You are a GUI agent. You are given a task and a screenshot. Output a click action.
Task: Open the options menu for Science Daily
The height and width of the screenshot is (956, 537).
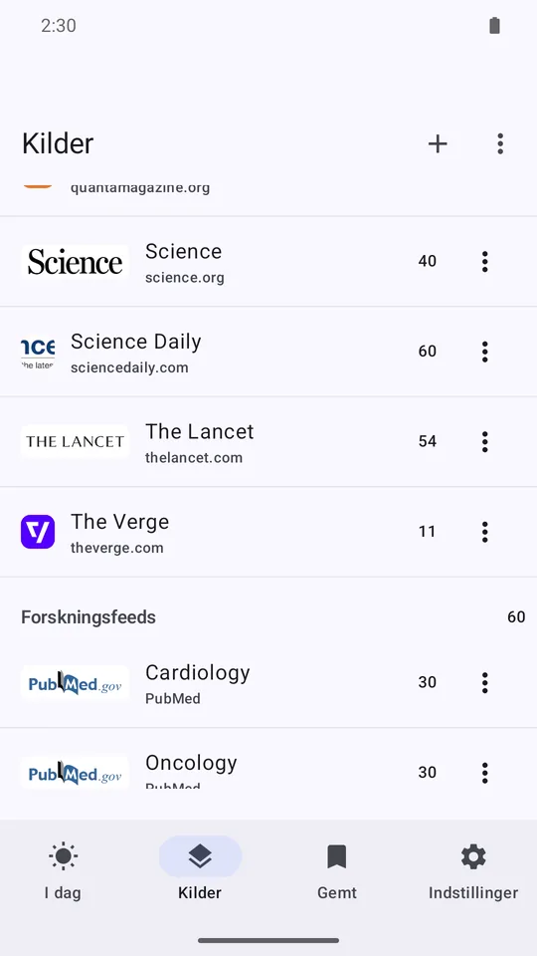[484, 352]
